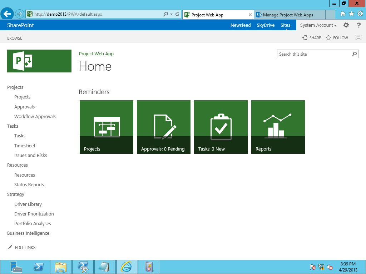Click the Focus on Content icon
Screen dimensions: 366x274
[x=358, y=37]
